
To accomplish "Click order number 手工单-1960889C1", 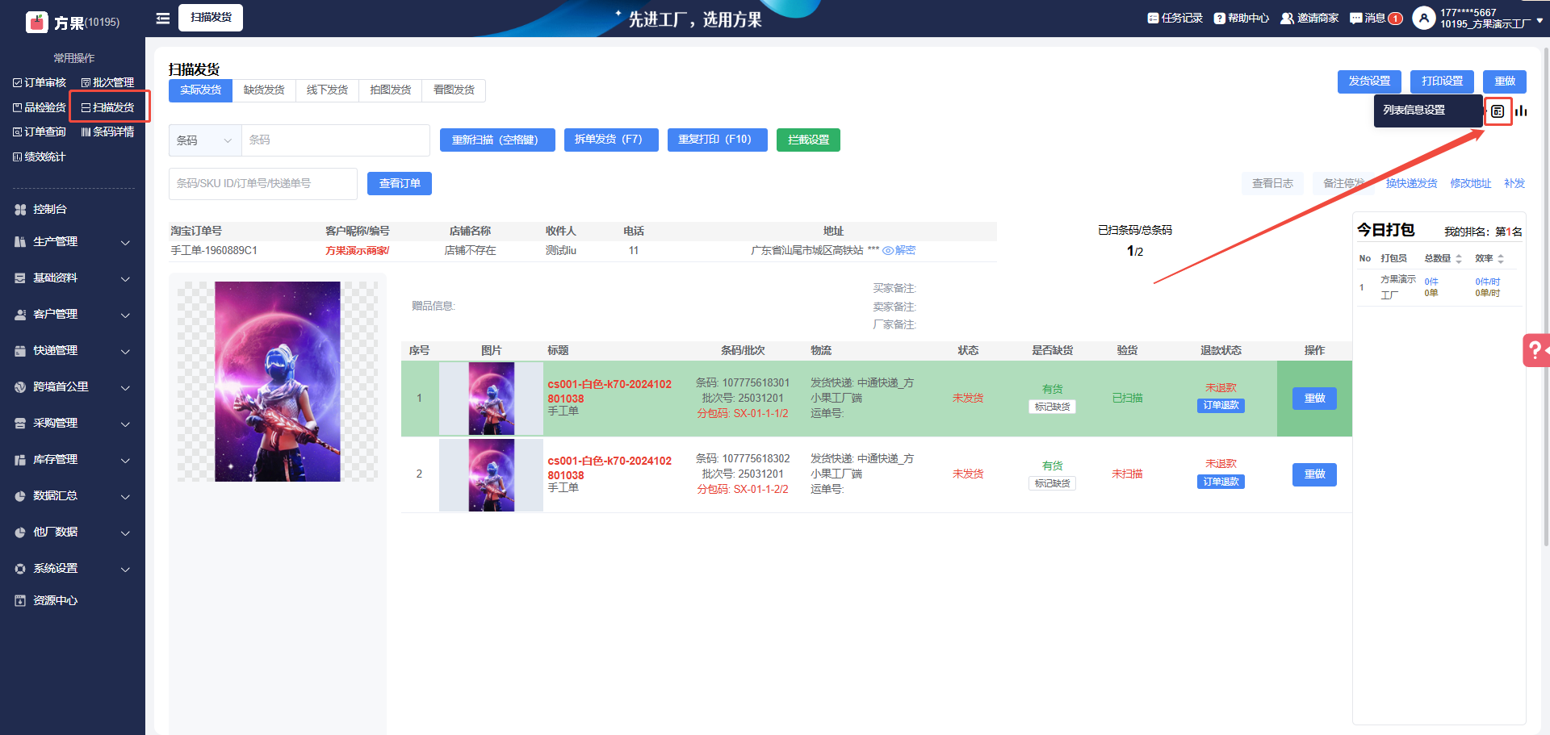I will [x=214, y=251].
